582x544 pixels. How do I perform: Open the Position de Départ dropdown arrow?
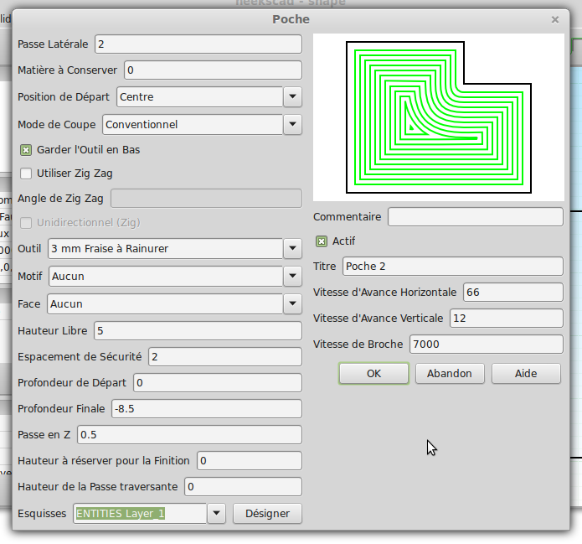[292, 97]
